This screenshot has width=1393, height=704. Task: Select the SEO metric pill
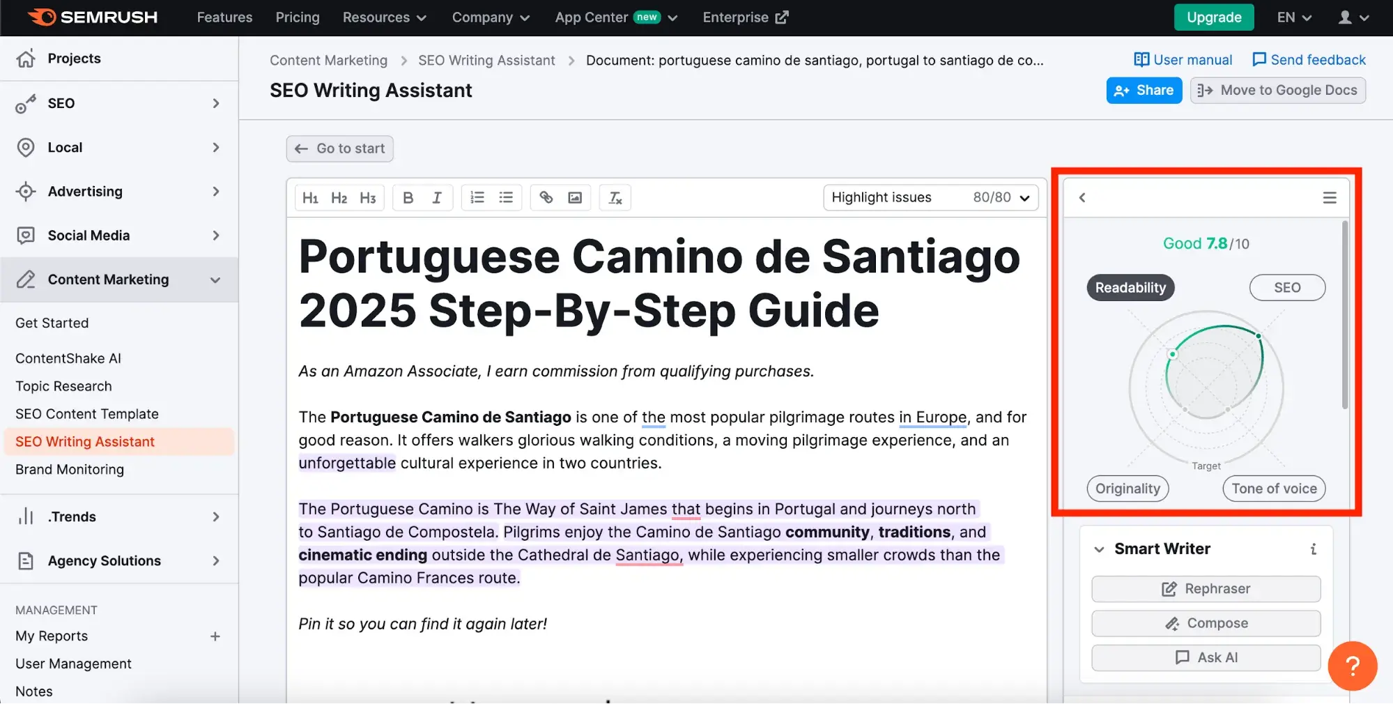[x=1287, y=288]
